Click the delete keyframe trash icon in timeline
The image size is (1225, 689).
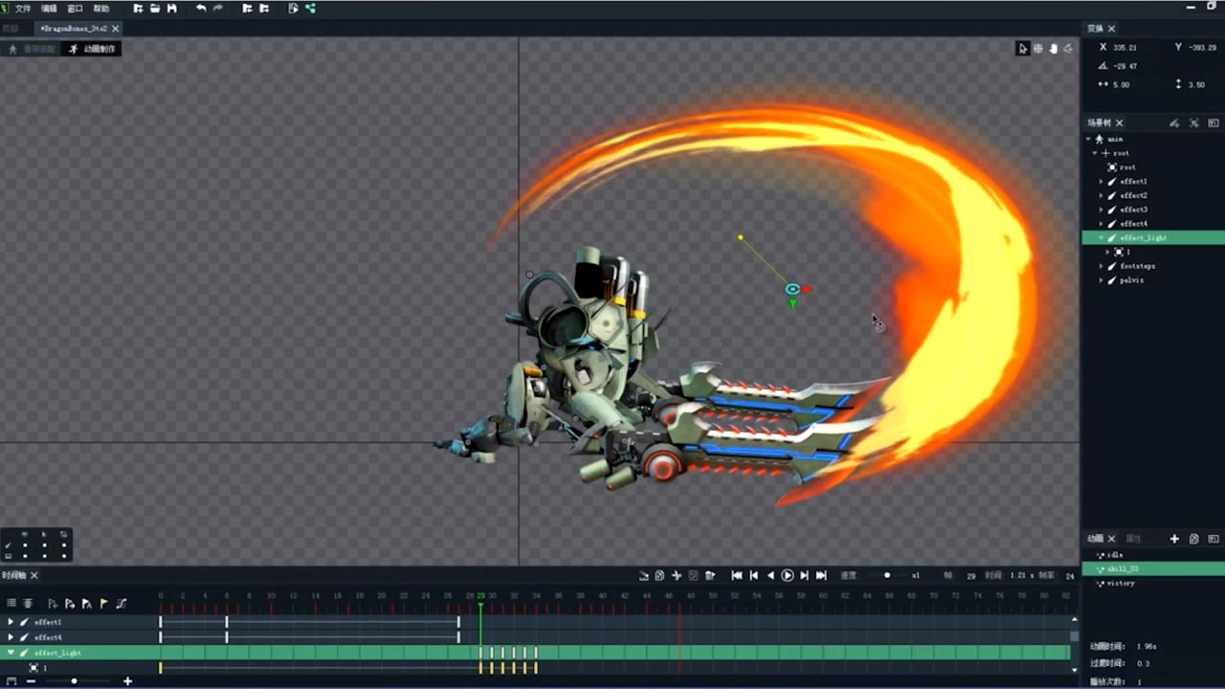coord(710,575)
